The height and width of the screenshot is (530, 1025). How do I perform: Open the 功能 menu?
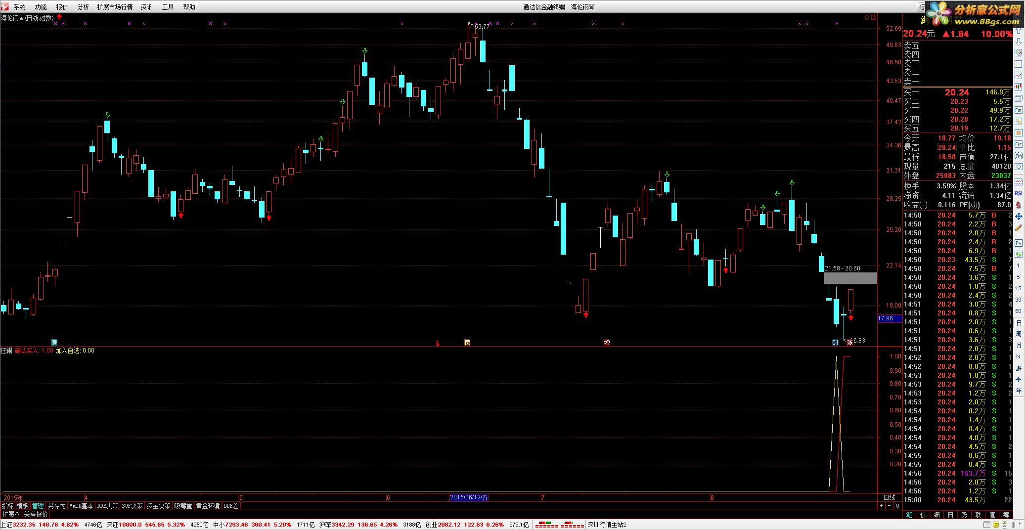pos(41,7)
